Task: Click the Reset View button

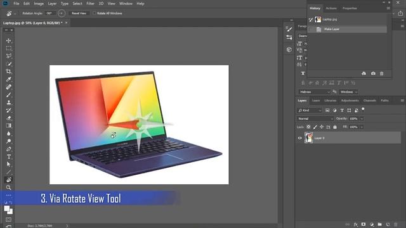Action: (79, 13)
